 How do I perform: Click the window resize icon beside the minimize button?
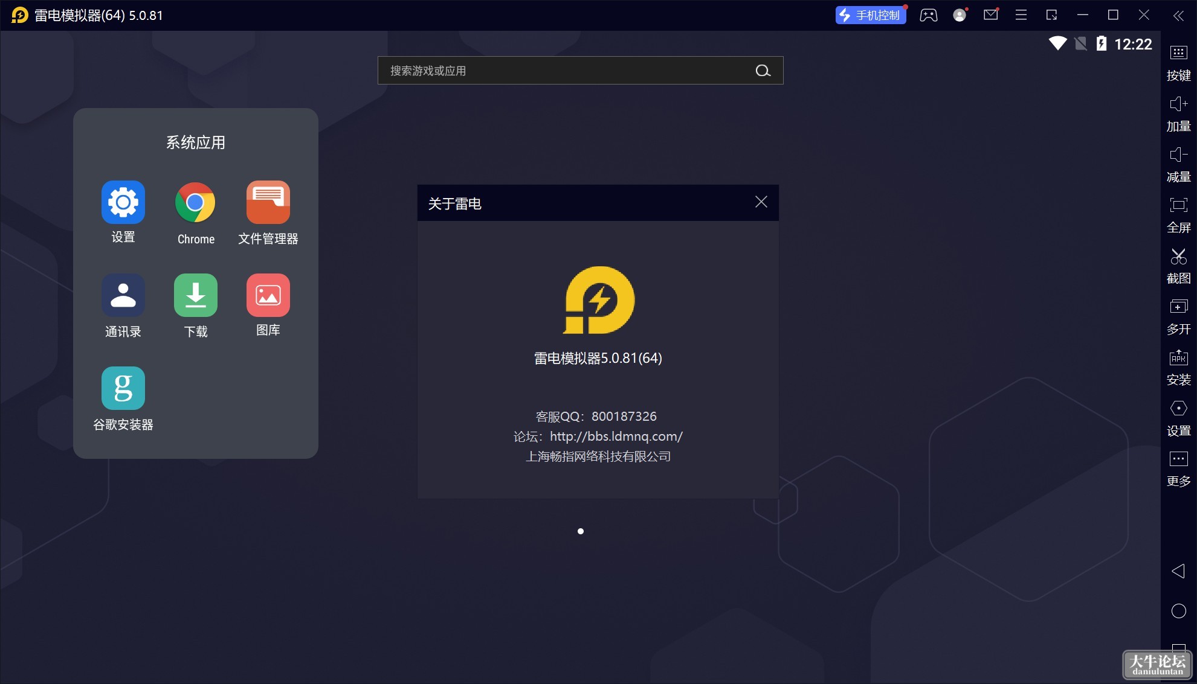tap(1052, 15)
